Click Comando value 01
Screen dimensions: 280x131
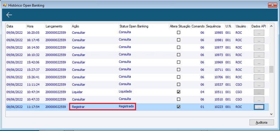pos(202,107)
